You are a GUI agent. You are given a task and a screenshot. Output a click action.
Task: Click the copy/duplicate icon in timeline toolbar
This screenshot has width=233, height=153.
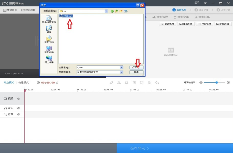tap(149, 83)
